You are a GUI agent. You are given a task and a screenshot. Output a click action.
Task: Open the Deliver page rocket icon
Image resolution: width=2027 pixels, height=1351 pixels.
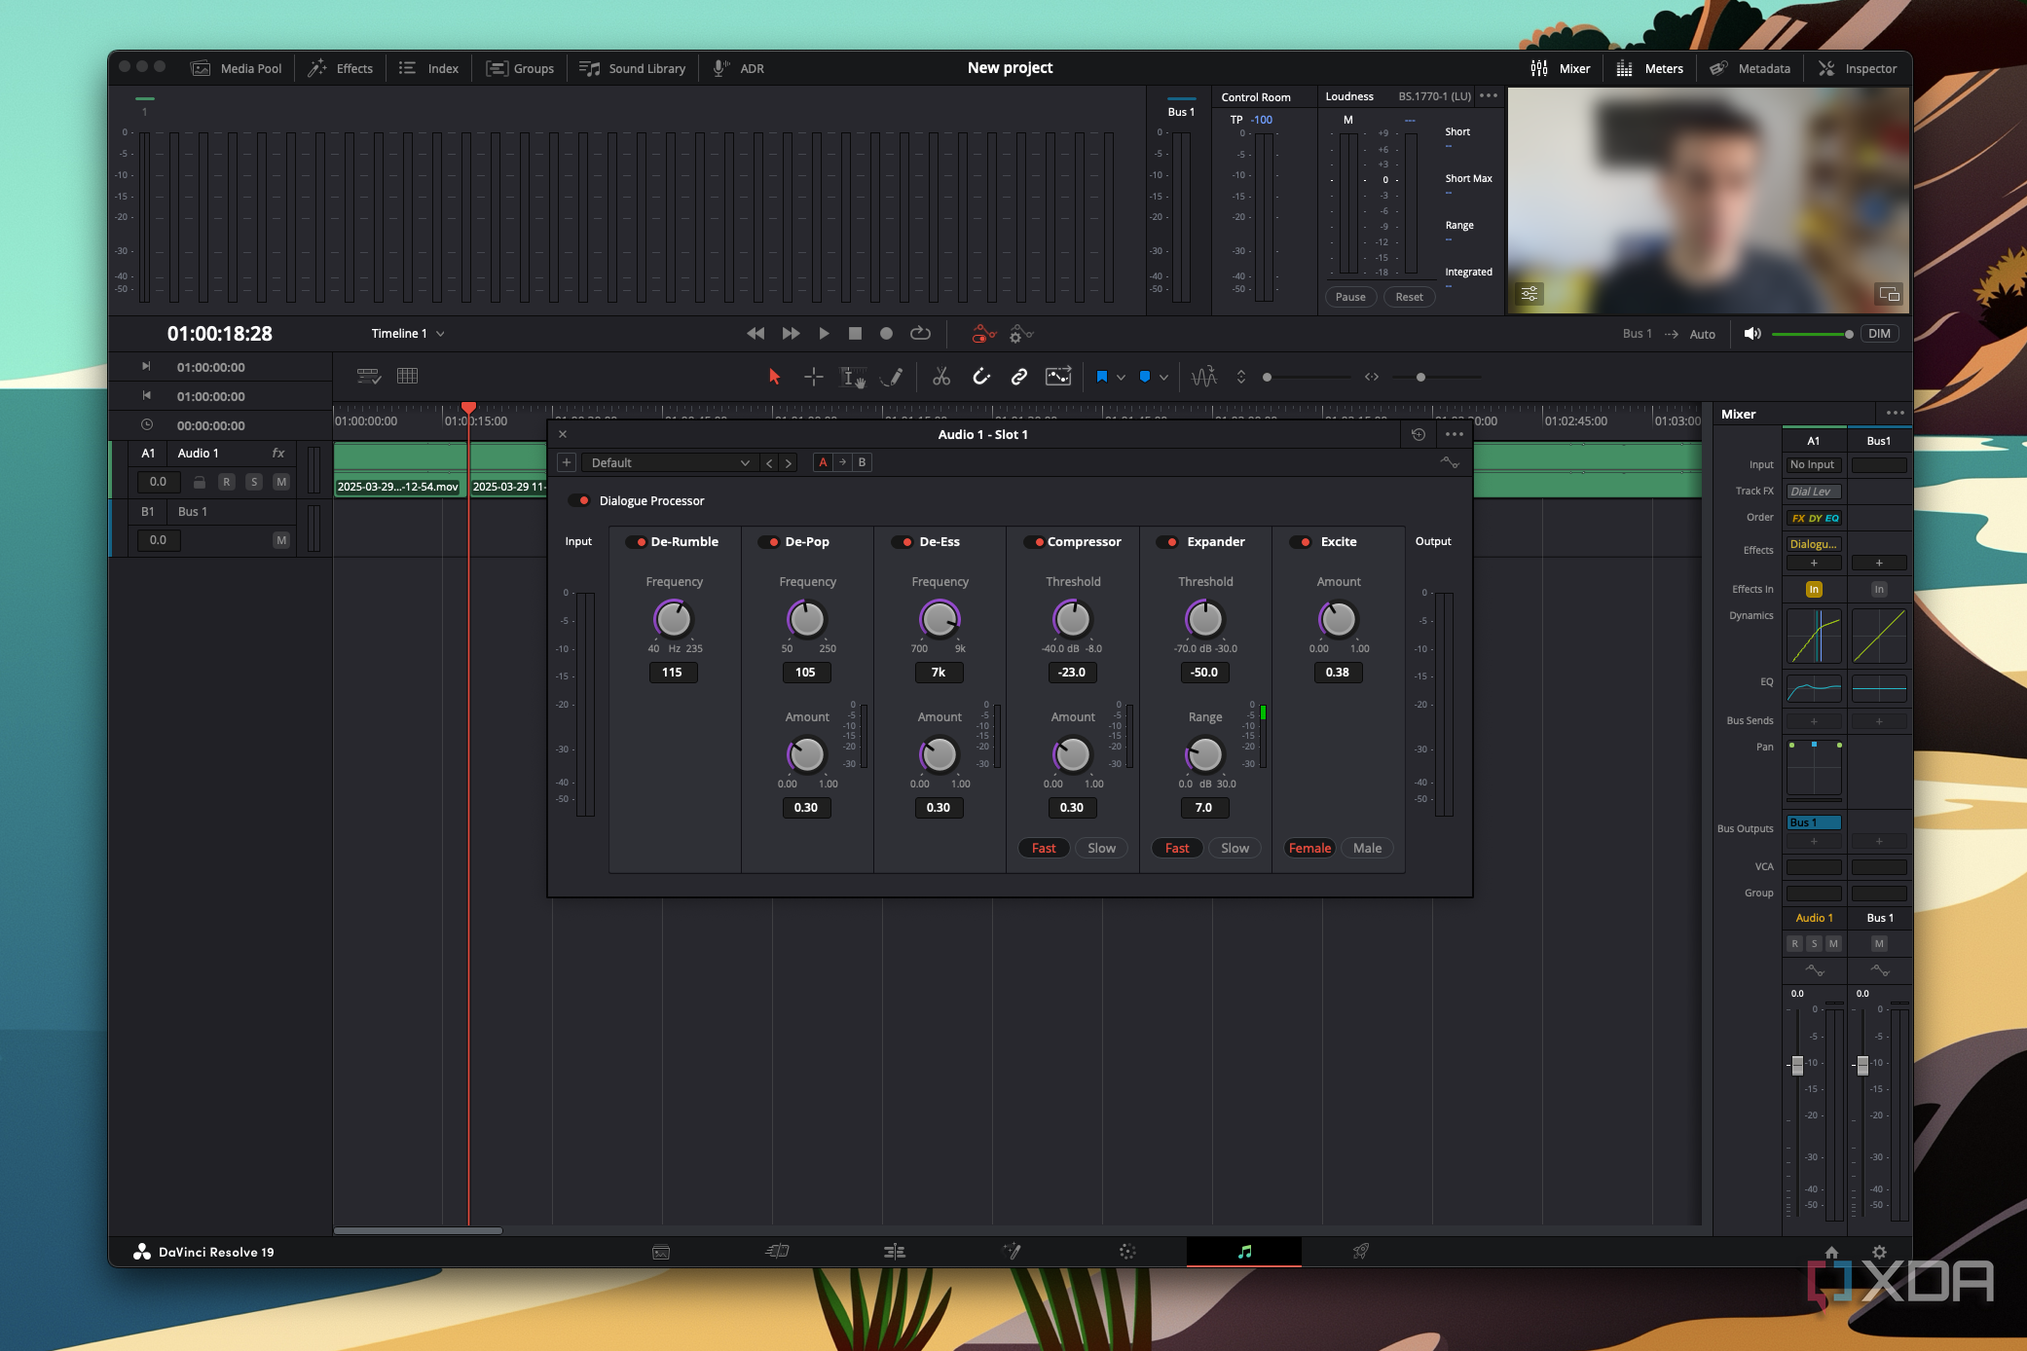[1361, 1252]
